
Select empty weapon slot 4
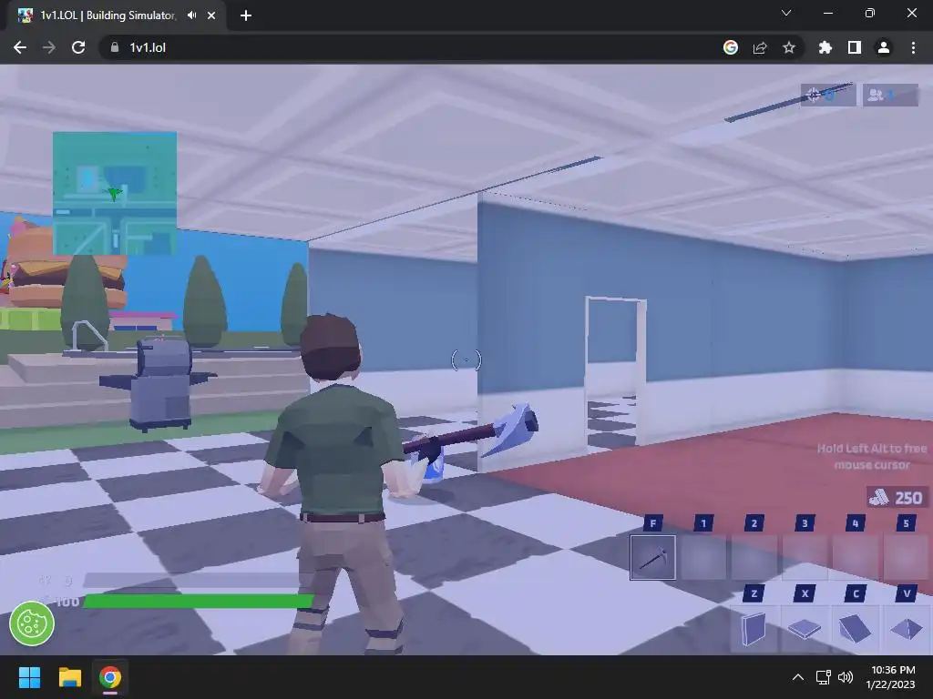tap(855, 558)
